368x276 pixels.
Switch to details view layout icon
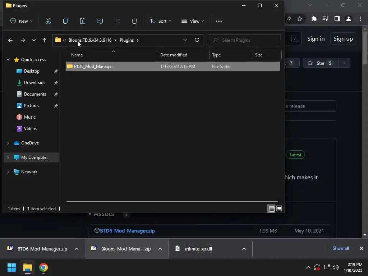point(272,208)
